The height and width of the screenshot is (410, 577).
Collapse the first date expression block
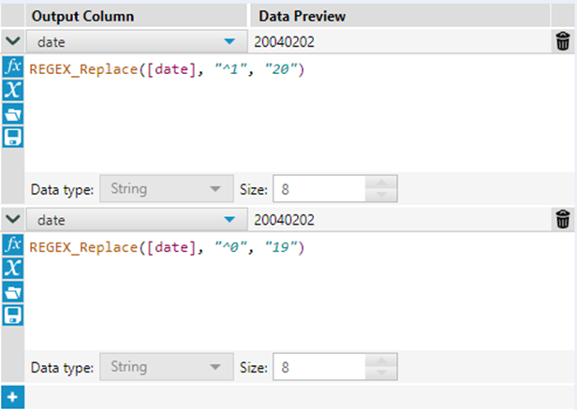pyautogui.click(x=12, y=41)
